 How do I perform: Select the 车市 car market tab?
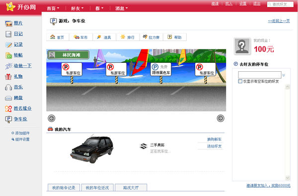81,37
